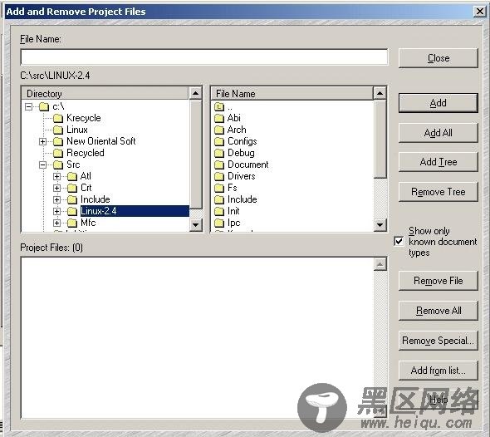The image size is (490, 437).
Task: Click the Linux folder icon in directory tree
Action: [x=58, y=130]
